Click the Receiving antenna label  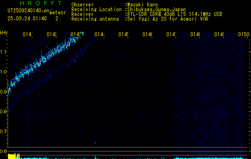[95, 19]
